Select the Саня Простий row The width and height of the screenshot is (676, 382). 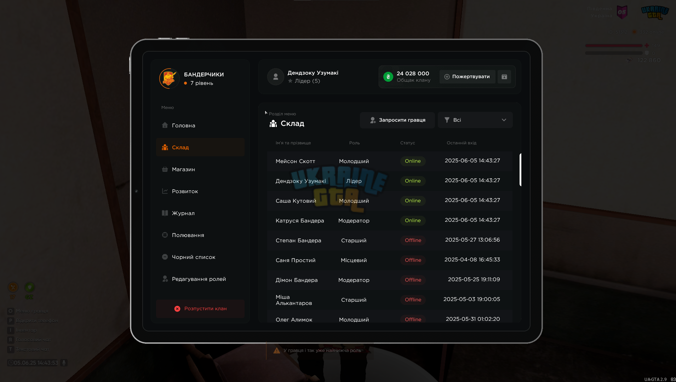point(390,260)
